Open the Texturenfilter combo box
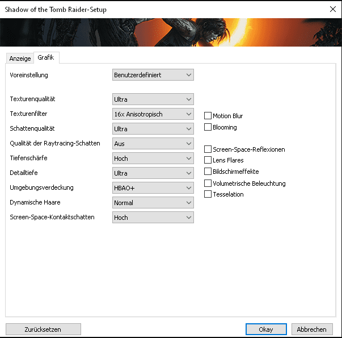The width and height of the screenshot is (342, 338). point(153,114)
